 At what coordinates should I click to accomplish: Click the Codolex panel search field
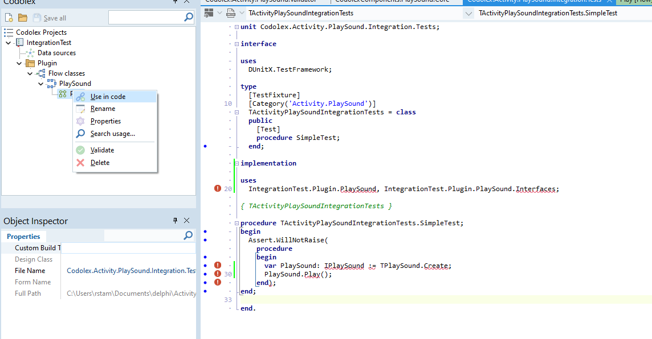point(145,18)
